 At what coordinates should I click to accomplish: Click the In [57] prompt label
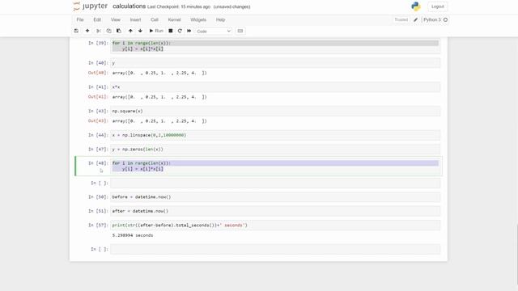(98, 225)
